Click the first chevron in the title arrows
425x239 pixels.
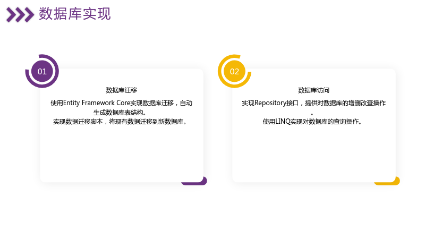11,15
